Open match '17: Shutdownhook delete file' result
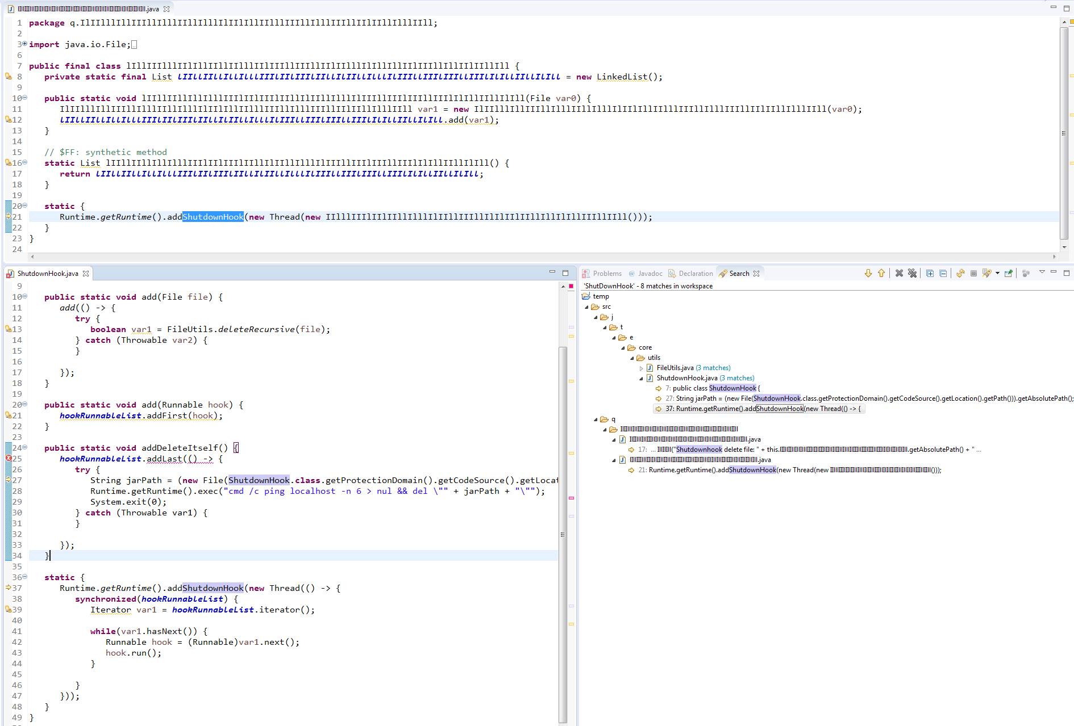The width and height of the screenshot is (1074, 726). tap(804, 450)
